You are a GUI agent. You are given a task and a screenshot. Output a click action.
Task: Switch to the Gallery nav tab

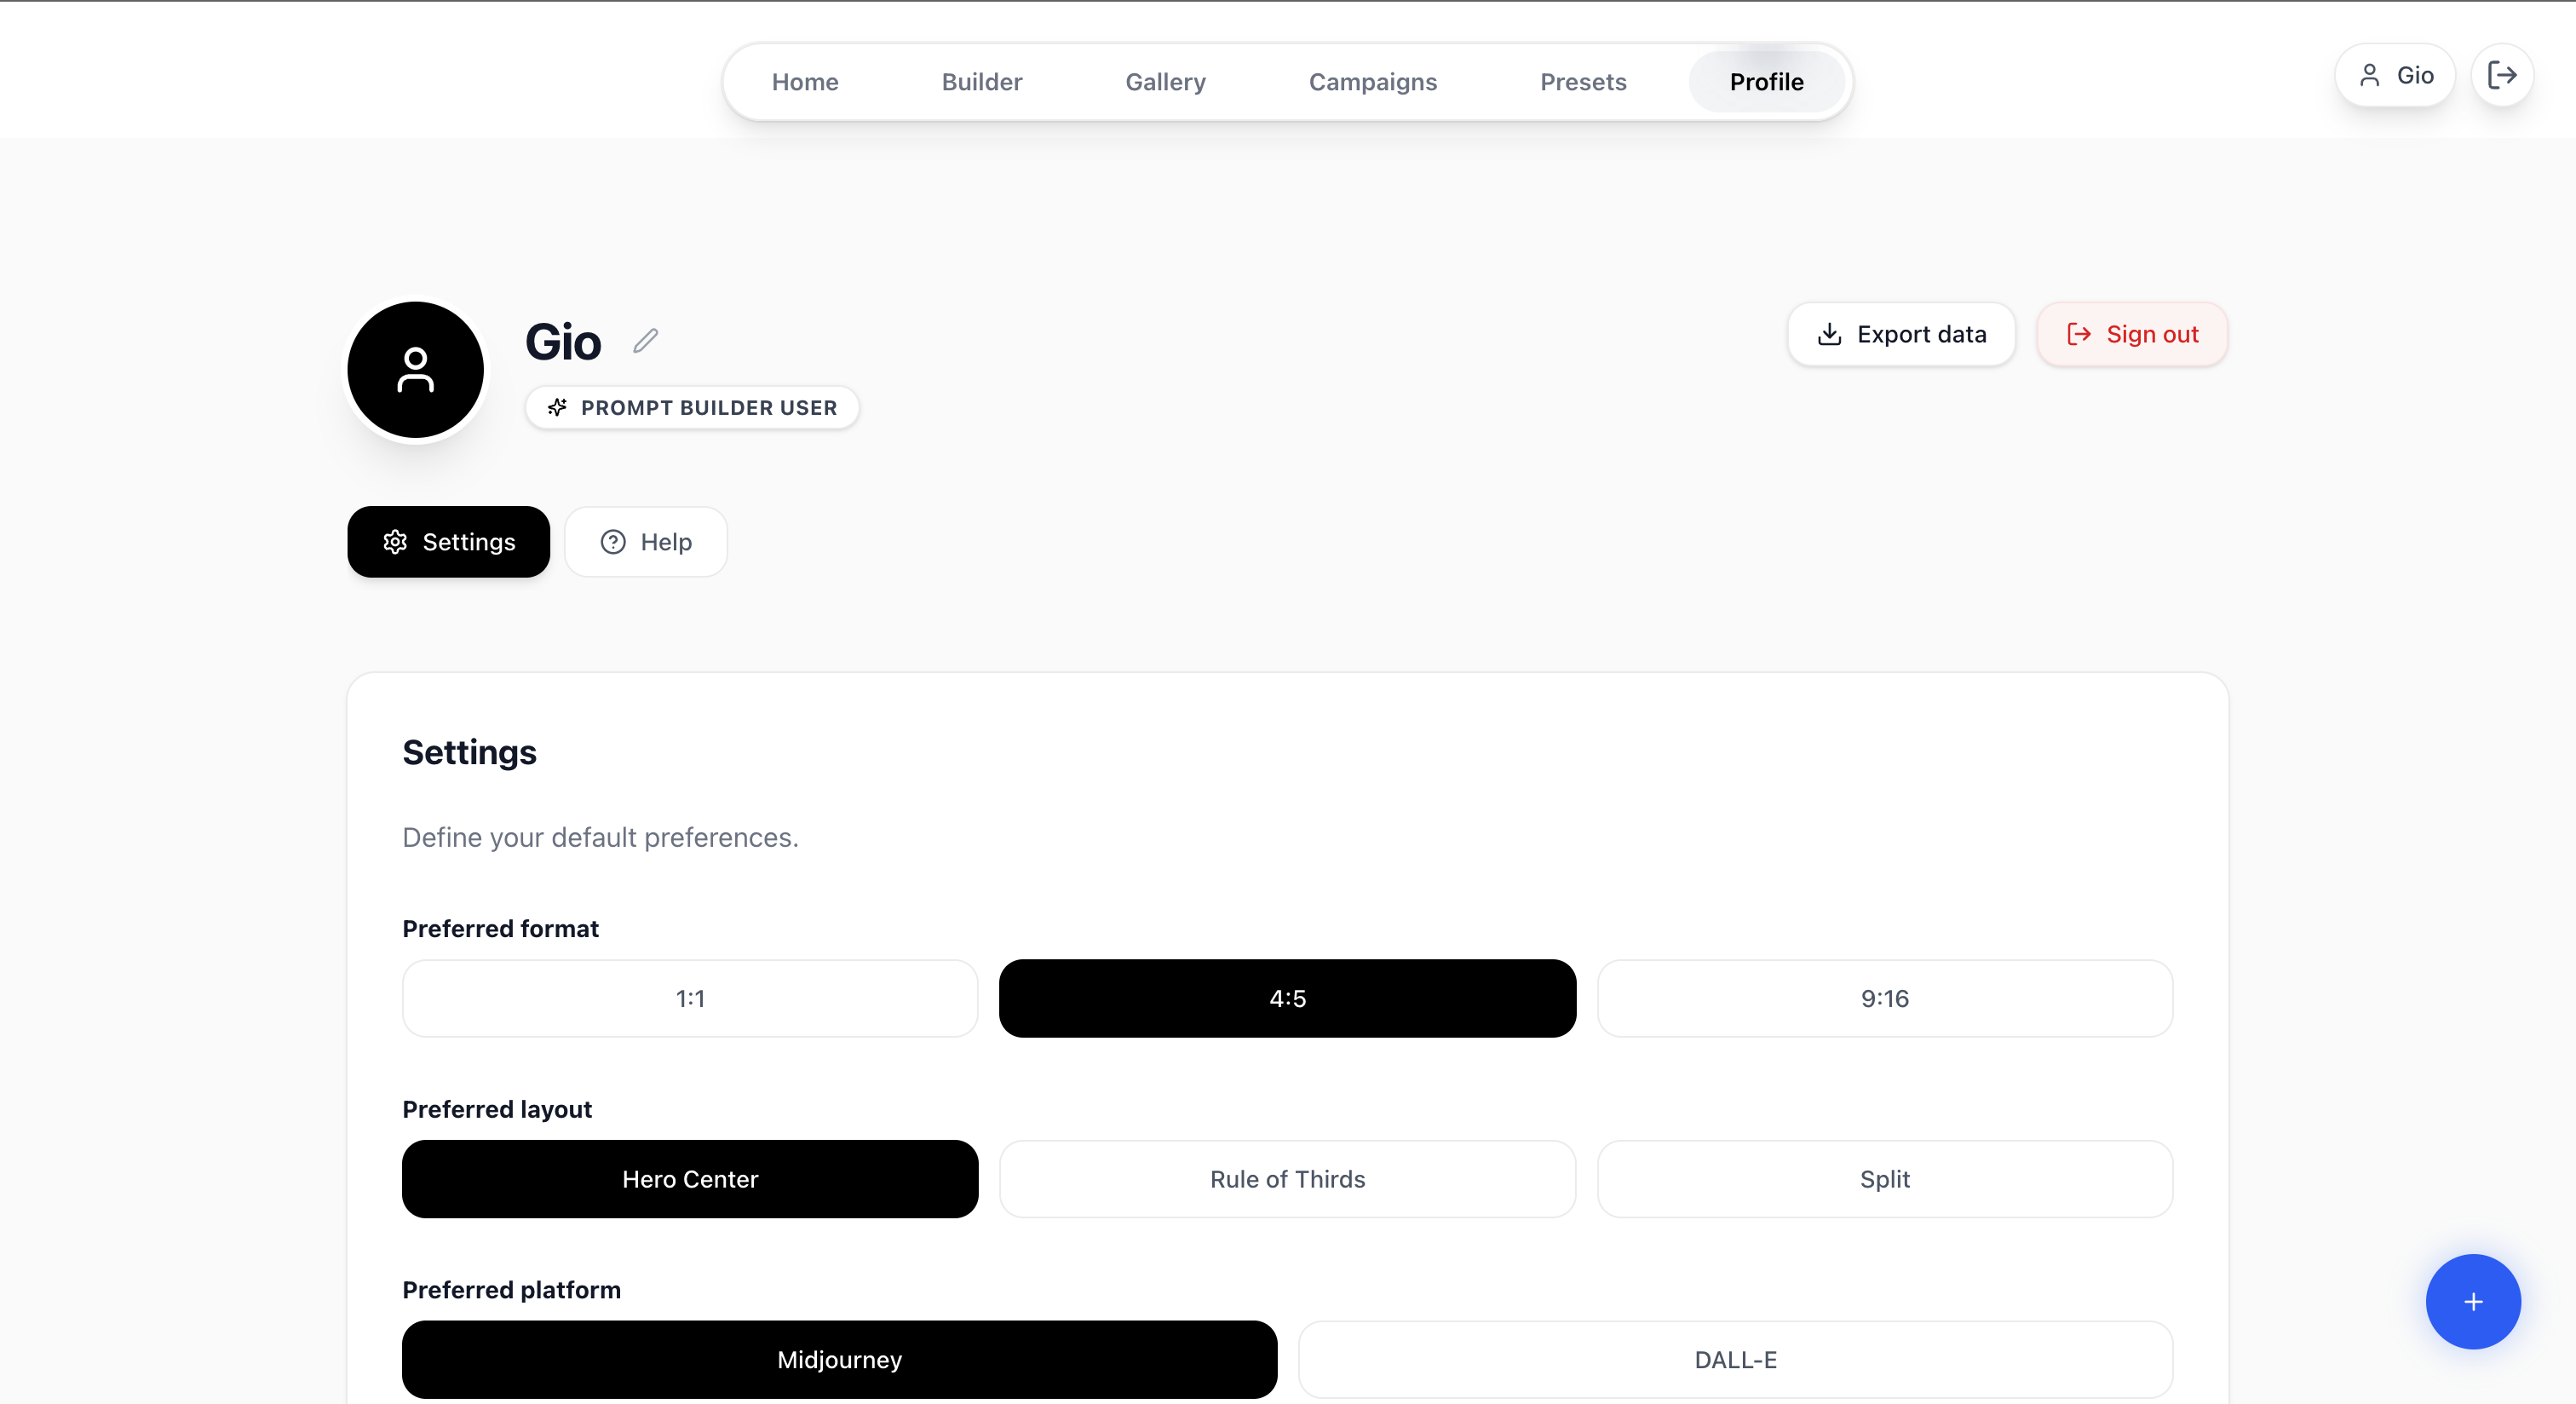click(x=1165, y=82)
